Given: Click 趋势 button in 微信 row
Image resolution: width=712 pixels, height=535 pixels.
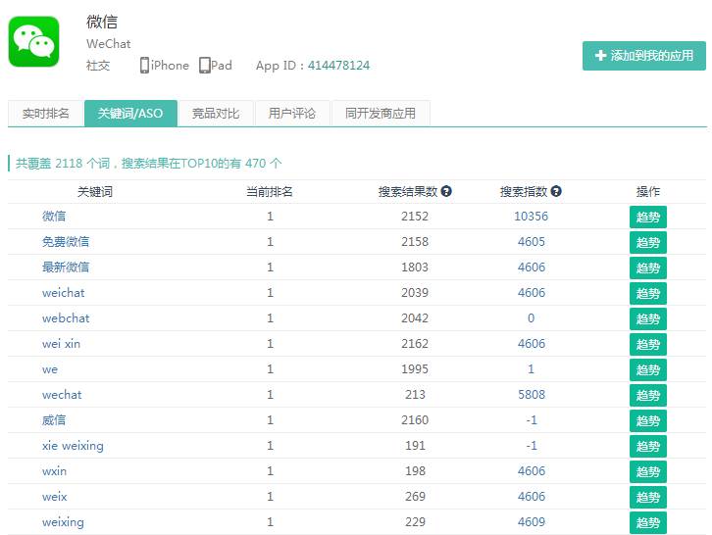Looking at the screenshot, I should tap(648, 217).
